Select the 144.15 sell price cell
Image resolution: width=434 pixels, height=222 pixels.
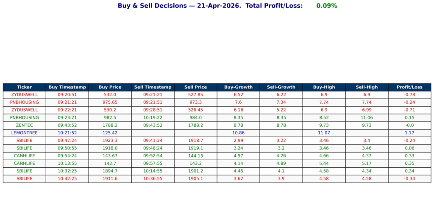click(195, 156)
